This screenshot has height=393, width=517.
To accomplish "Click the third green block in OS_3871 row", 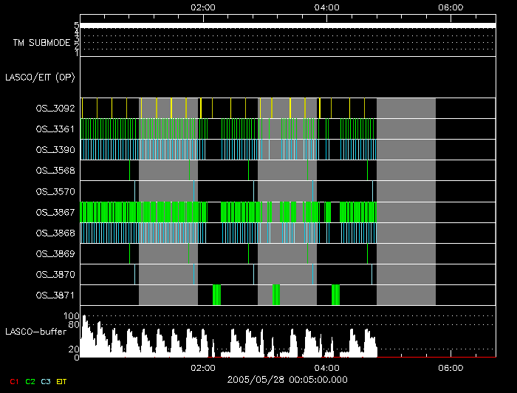I will 335,295.
